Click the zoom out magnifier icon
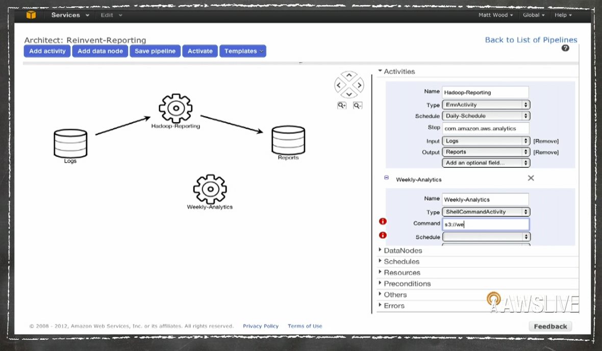The width and height of the screenshot is (602, 351). click(x=357, y=106)
